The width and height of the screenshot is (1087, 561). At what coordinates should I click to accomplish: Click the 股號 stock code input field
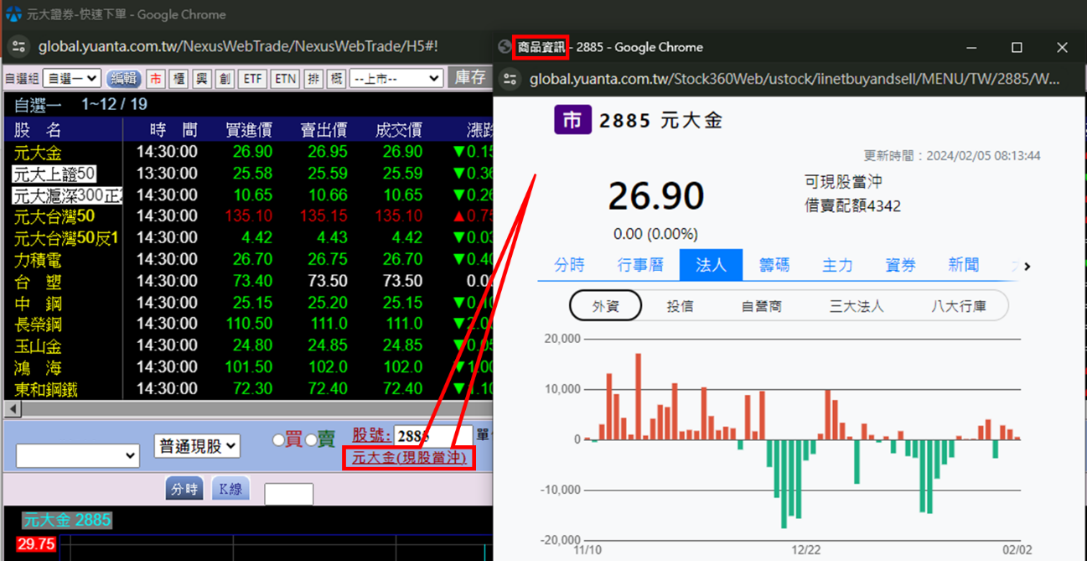(x=432, y=436)
